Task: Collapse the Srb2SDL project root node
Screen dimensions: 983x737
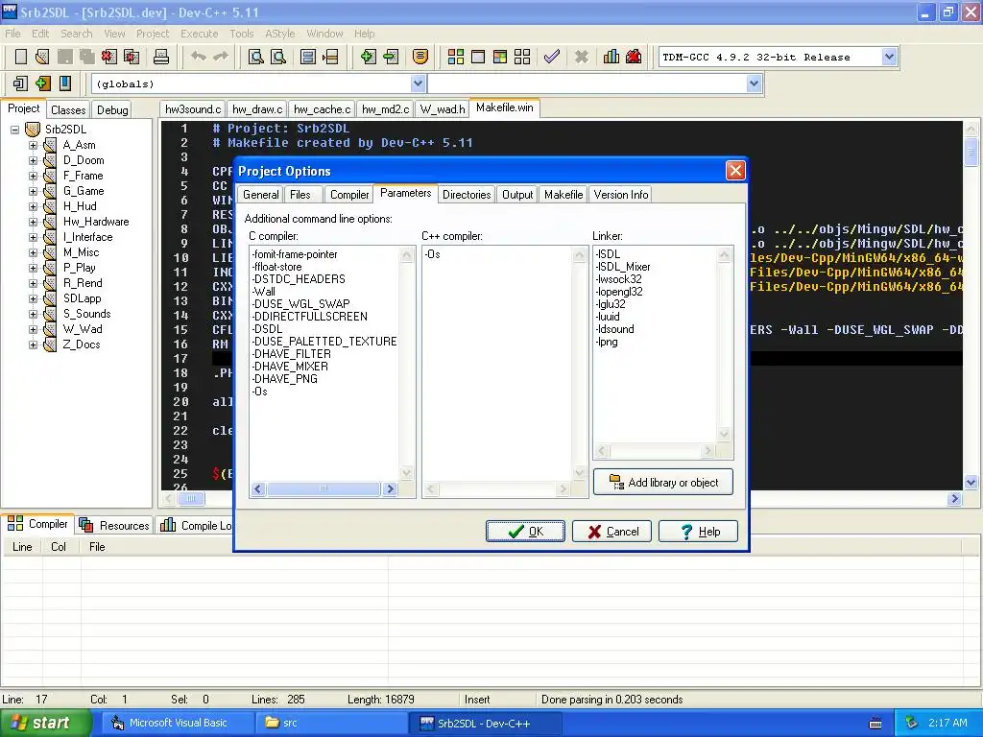Action: (14, 130)
